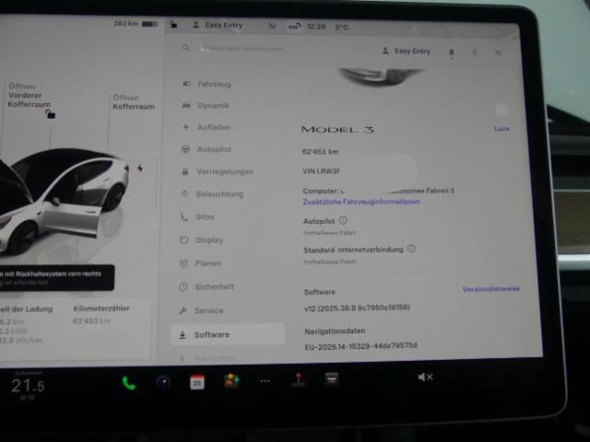Open the Software menu item

pyautogui.click(x=211, y=334)
